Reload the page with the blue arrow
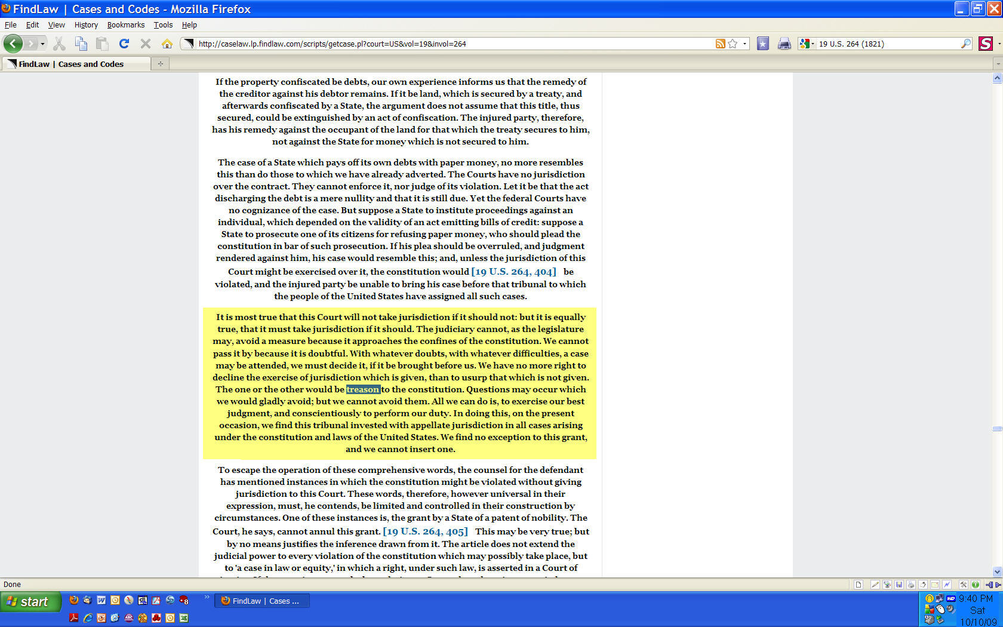This screenshot has width=1003, height=627. pyautogui.click(x=124, y=44)
